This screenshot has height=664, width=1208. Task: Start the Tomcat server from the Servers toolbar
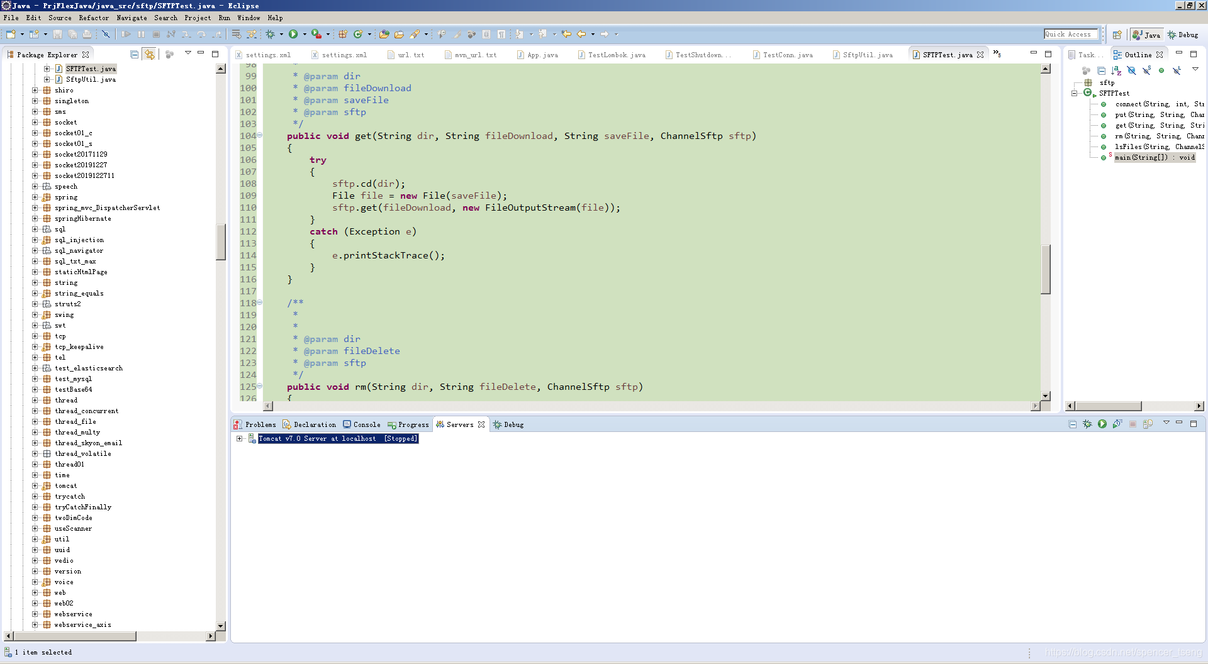click(x=1102, y=424)
